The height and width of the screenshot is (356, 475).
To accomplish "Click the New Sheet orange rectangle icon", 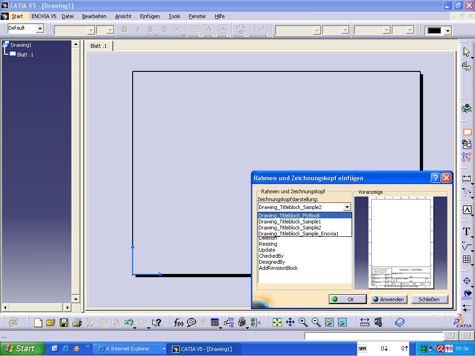I will pos(468,132).
